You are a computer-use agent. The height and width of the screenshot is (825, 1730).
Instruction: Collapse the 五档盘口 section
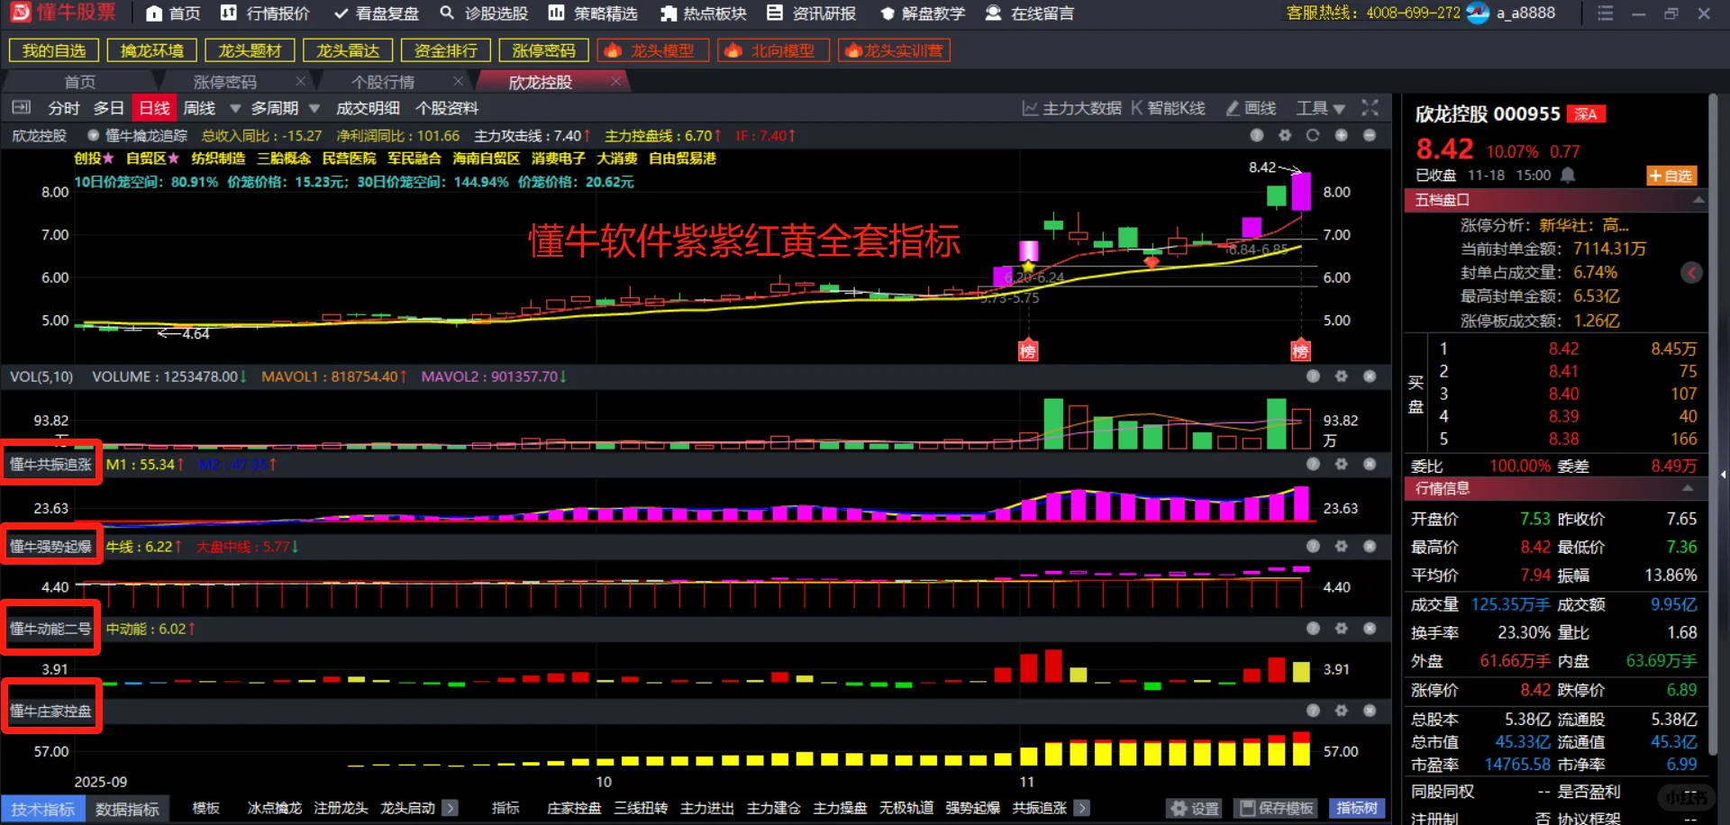[x=1698, y=200]
